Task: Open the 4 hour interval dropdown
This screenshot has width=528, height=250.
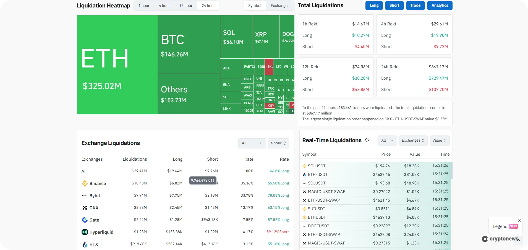Action: pyautogui.click(x=278, y=143)
